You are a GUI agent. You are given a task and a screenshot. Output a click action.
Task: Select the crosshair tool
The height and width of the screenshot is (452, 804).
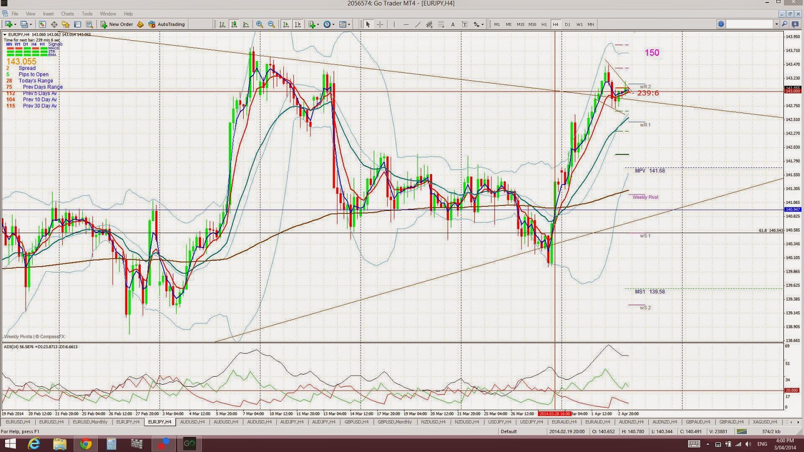(x=380, y=24)
